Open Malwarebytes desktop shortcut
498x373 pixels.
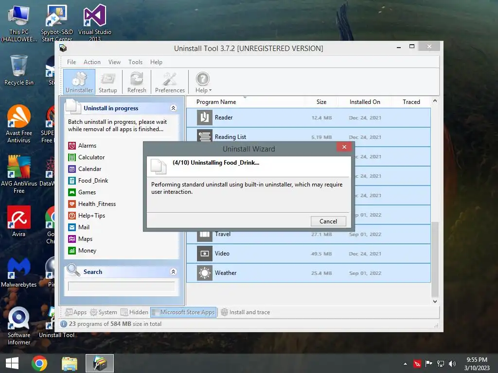[x=19, y=272]
